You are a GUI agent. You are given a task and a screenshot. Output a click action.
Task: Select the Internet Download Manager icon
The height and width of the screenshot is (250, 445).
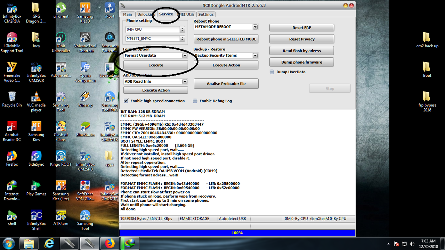tap(12, 191)
